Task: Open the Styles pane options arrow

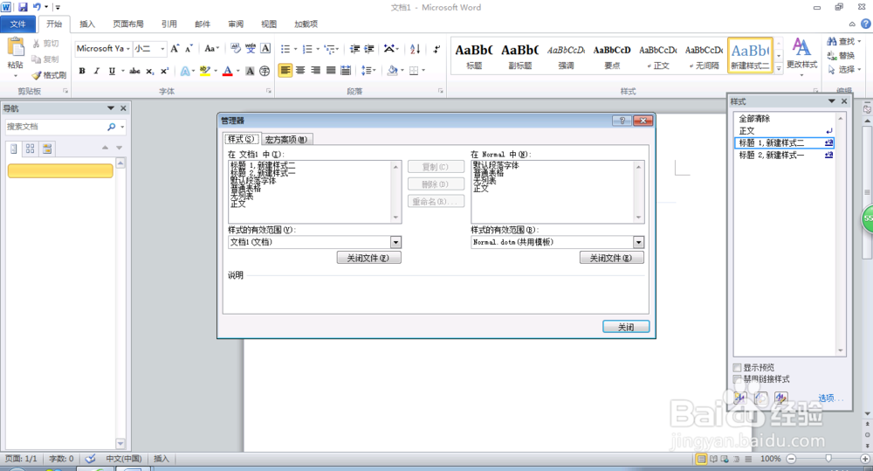Action: point(832,101)
